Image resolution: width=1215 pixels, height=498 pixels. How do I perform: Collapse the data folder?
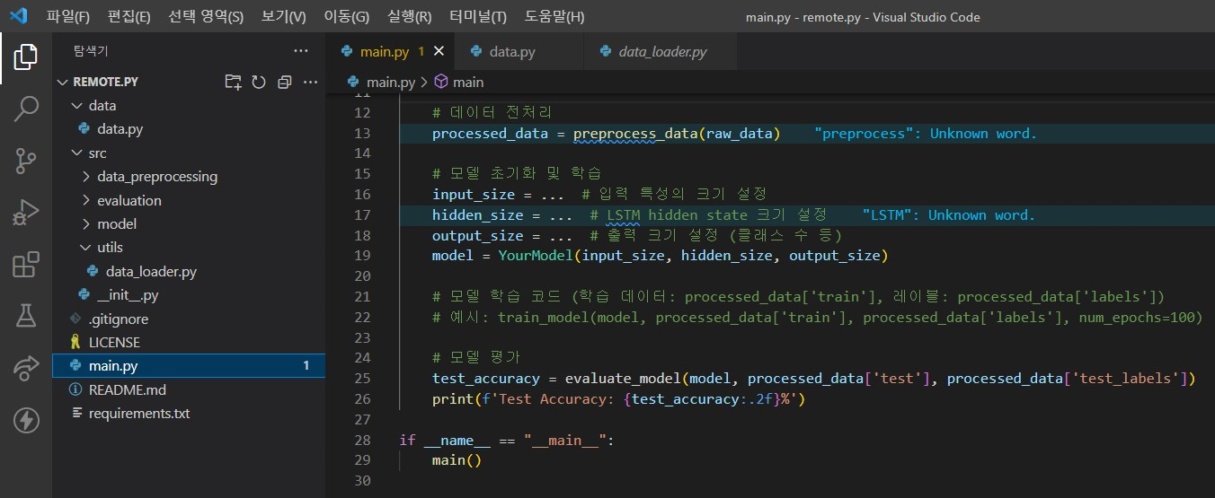76,106
